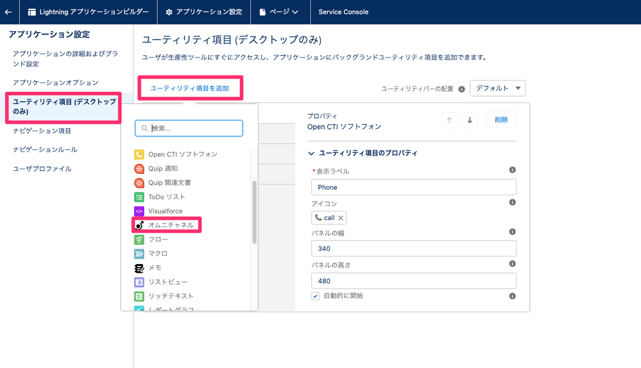Click the パネルの幅 field showing 340
Screen dimensions: 641x368
[x=413, y=249]
